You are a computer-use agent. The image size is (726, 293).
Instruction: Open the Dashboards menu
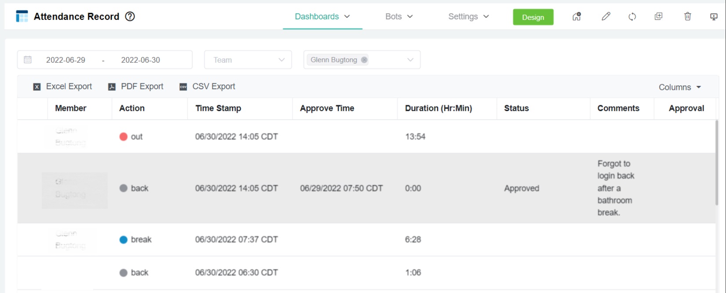pyautogui.click(x=322, y=17)
